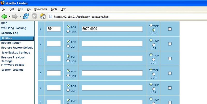
Task: Enable the checkbox for row 2
Action: 170,29
